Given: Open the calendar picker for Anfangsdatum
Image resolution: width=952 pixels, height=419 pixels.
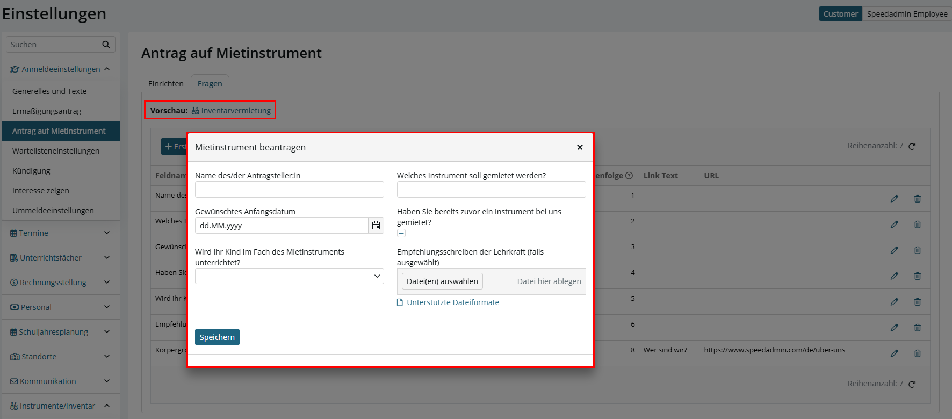Looking at the screenshot, I should click(376, 226).
